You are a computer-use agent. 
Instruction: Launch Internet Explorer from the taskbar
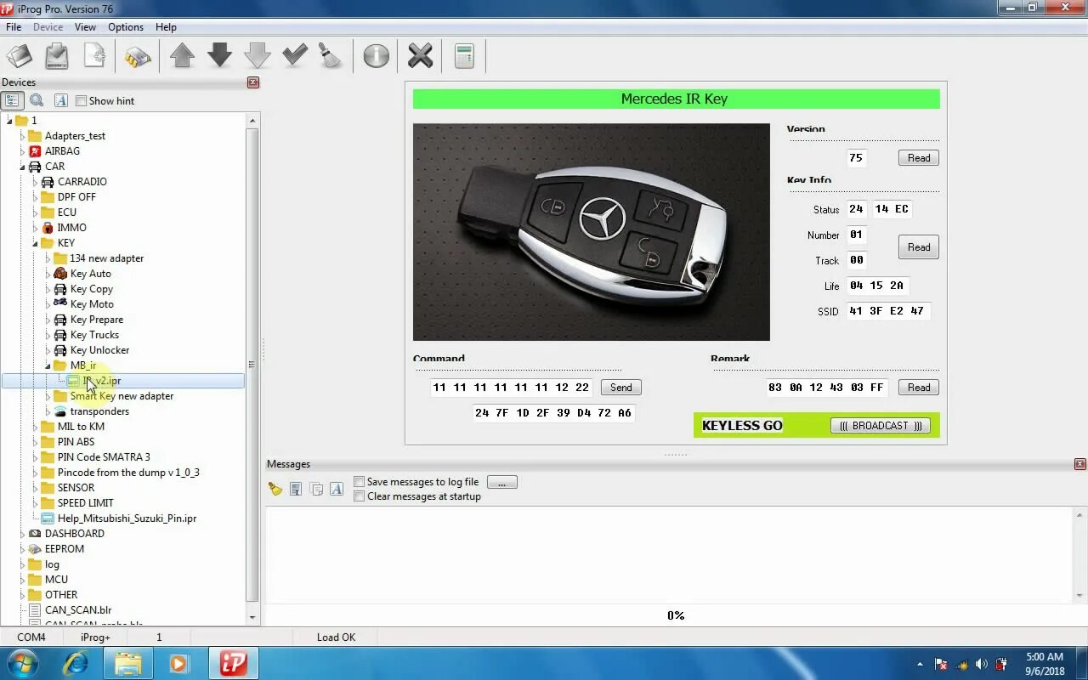(76, 663)
